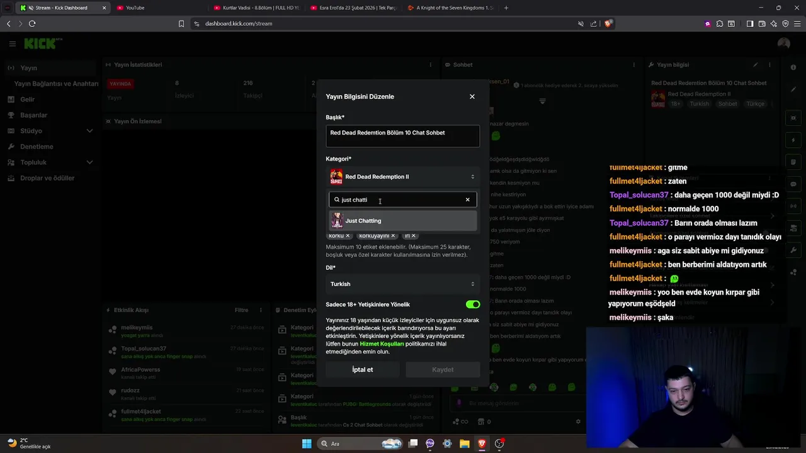Image resolution: width=806 pixels, height=453 pixels.
Task: Open a new browser tab
Action: (506, 8)
